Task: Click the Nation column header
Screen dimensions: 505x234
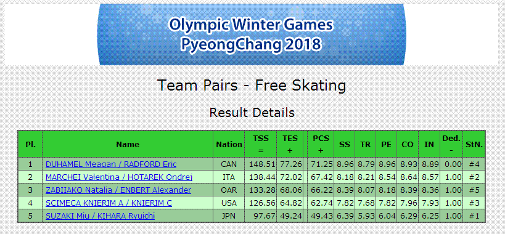Action: click(229, 144)
